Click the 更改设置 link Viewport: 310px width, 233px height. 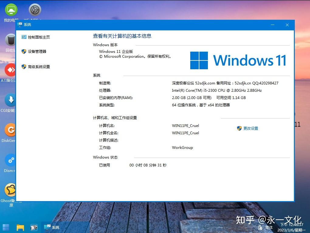tap(251, 128)
